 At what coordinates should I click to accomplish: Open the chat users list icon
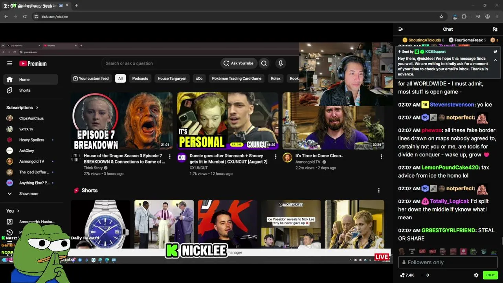495,29
